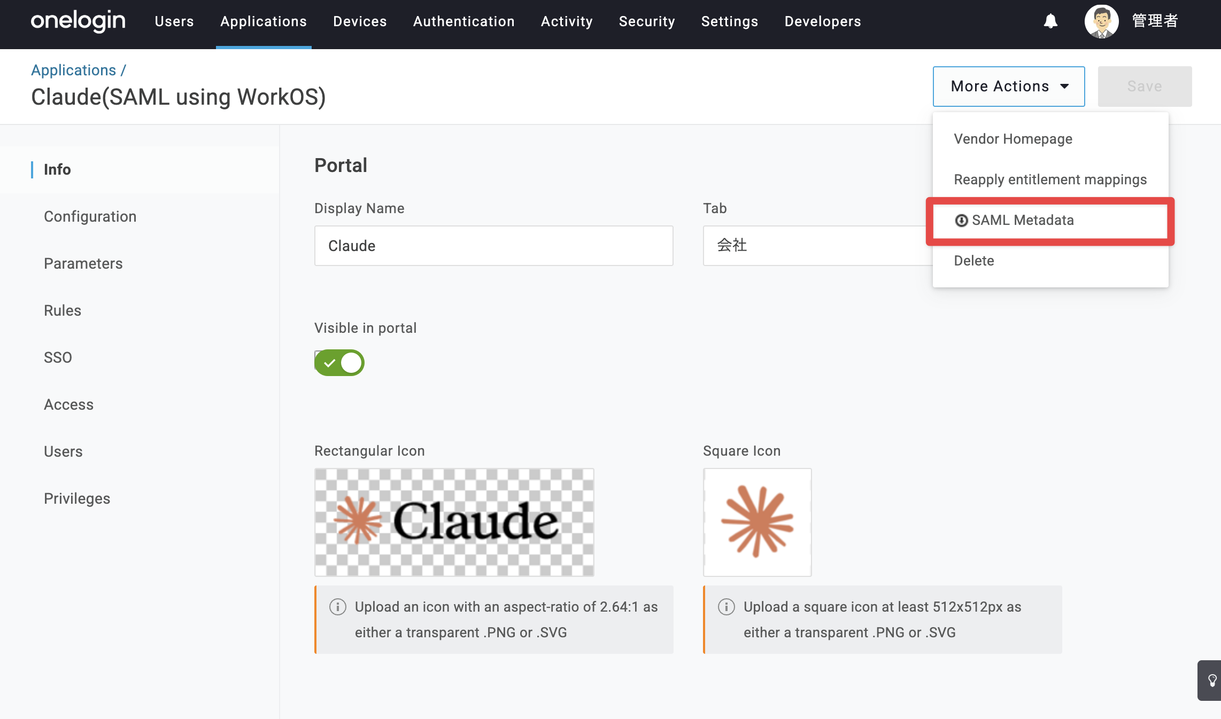This screenshot has width=1221, height=719.
Task: Toggle the Visible in portal switch
Action: (x=339, y=363)
